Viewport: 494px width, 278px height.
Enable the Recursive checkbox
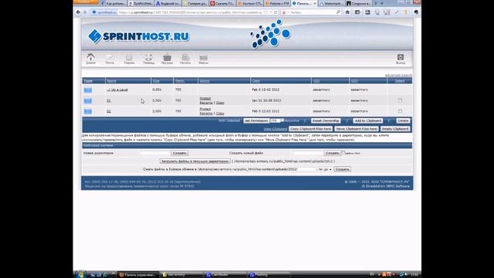(283, 120)
